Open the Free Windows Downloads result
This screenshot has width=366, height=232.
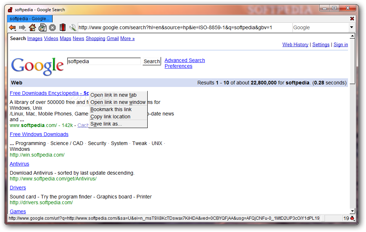point(39,134)
